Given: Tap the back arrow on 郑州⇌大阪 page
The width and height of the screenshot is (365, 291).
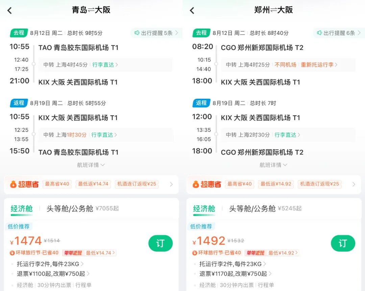Looking at the screenshot, I should click(x=192, y=10).
